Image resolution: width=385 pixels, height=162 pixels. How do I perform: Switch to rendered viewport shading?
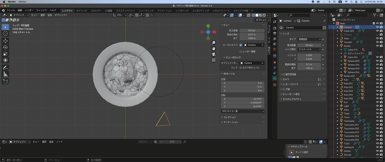(x=264, y=15)
